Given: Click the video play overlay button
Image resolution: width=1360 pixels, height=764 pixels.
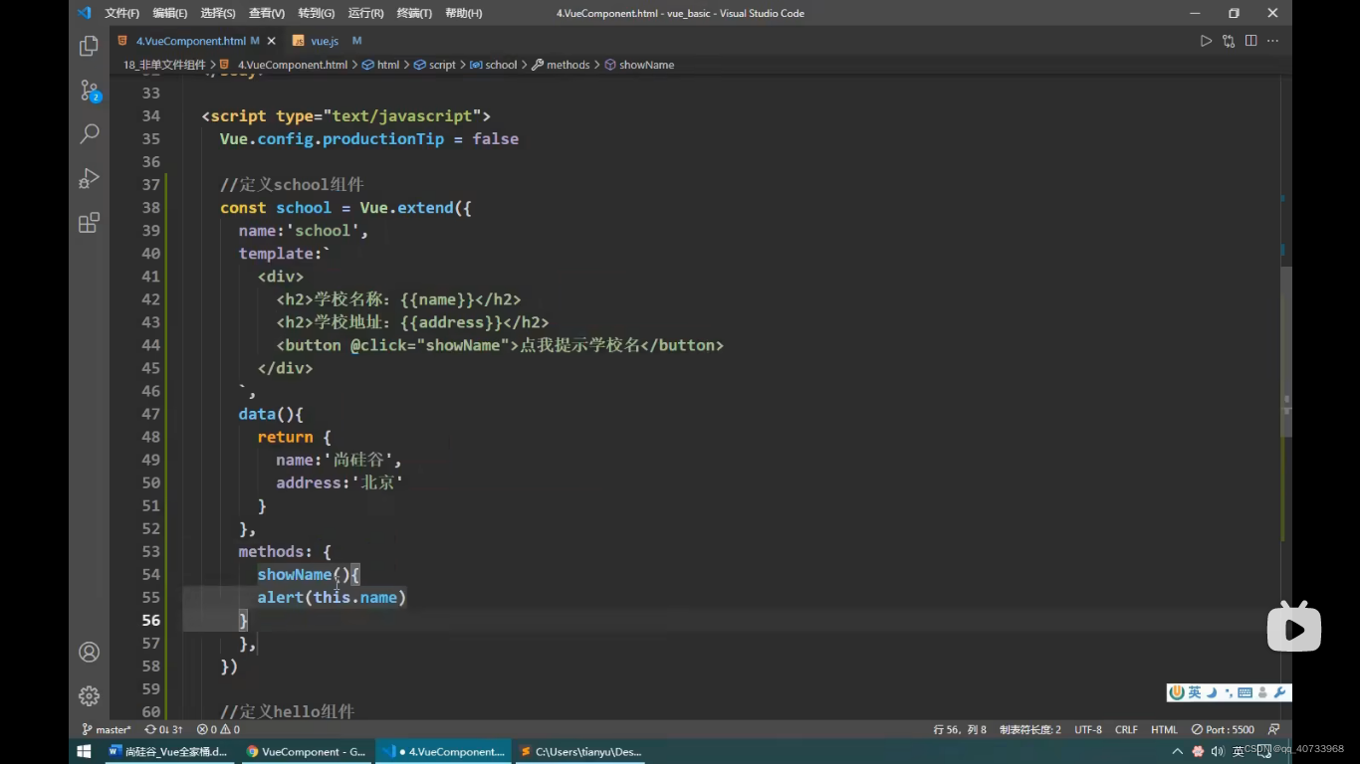Looking at the screenshot, I should (1294, 629).
